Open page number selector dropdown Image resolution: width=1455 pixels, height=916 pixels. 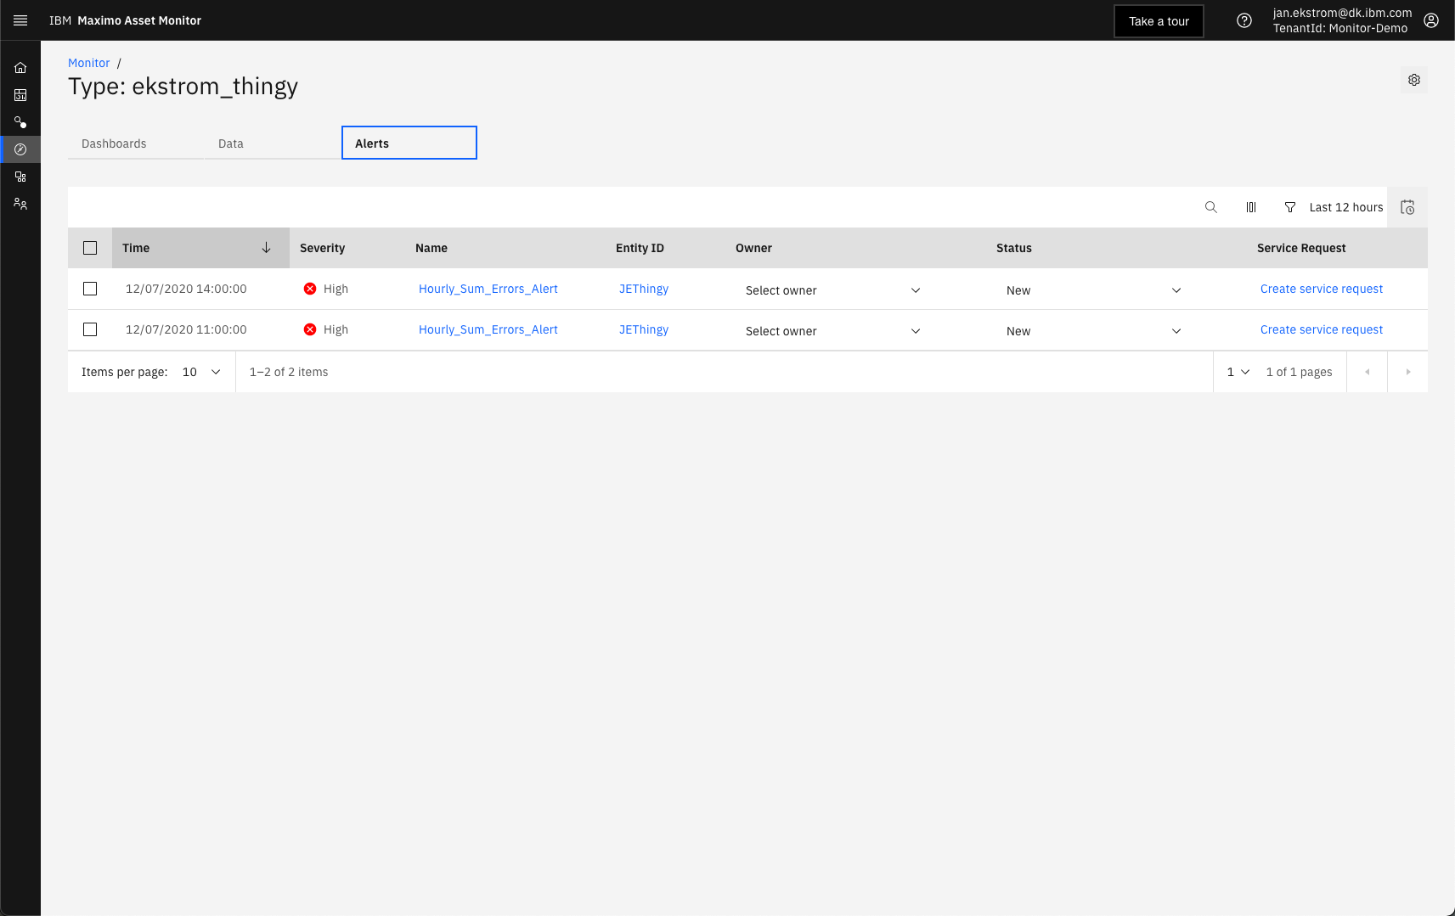(x=1238, y=372)
